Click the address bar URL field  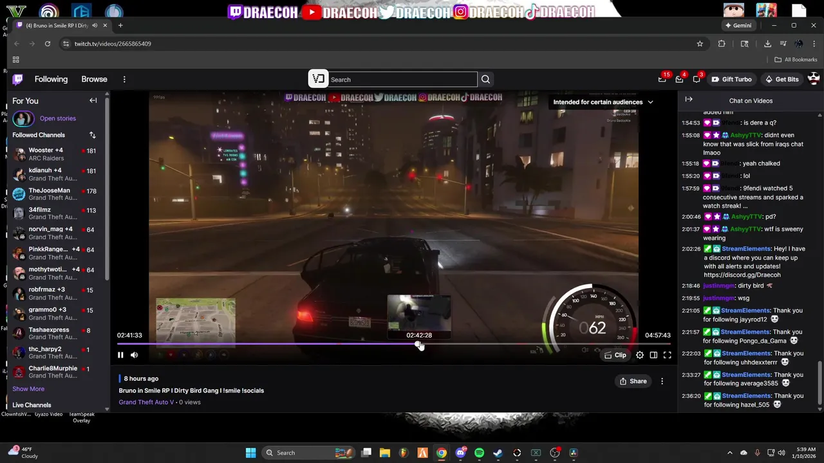pyautogui.click(x=380, y=44)
